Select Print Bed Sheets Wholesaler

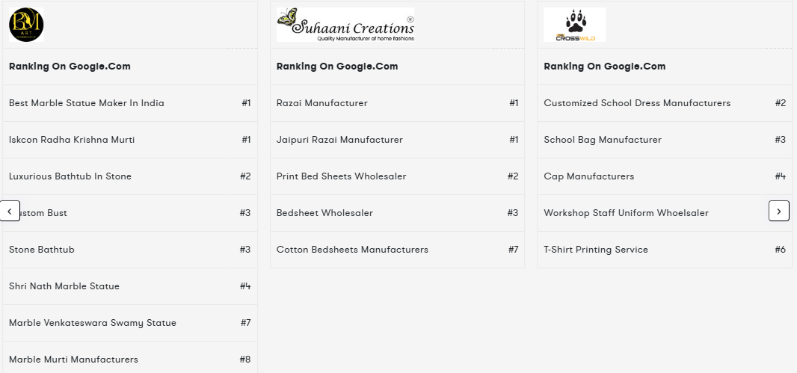tap(341, 176)
